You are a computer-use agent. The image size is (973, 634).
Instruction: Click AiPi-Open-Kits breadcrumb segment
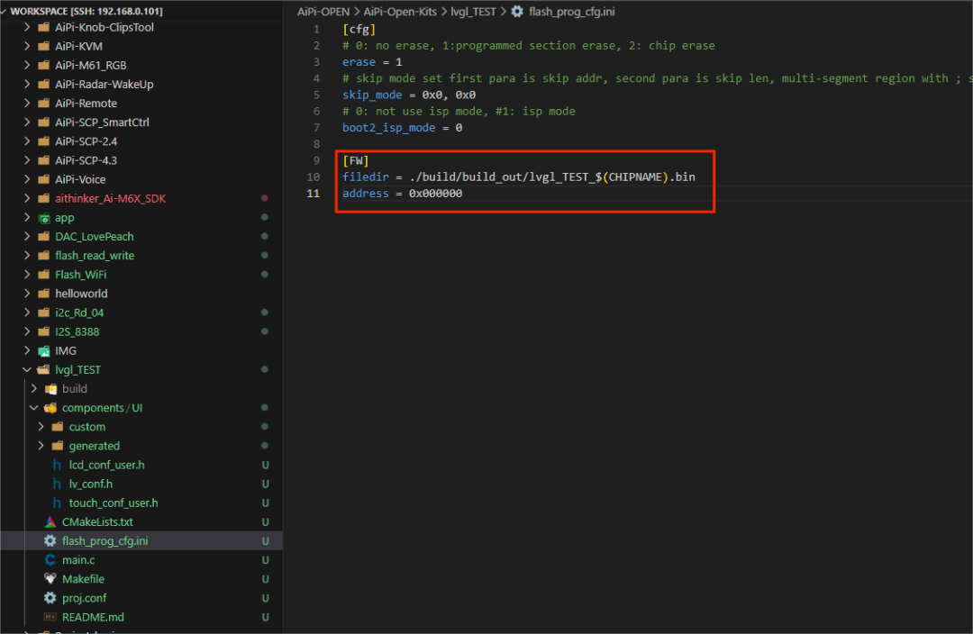click(x=400, y=12)
